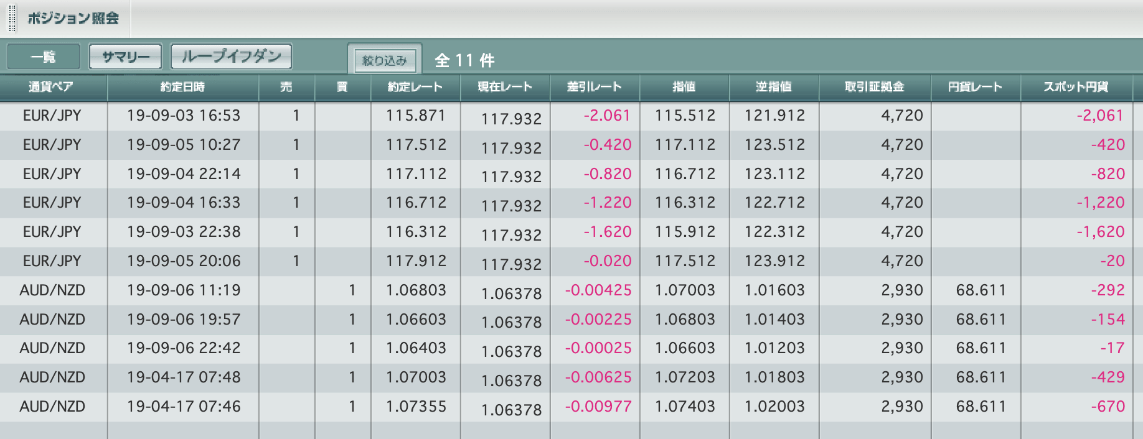Click 約定レート value 117.512

(416, 145)
